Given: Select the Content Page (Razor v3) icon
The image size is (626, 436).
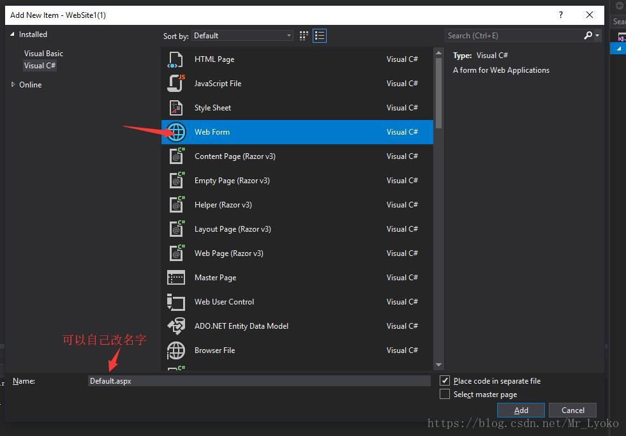Looking at the screenshot, I should tap(177, 156).
